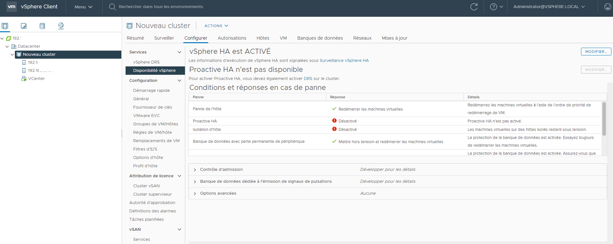Open the help question mark menu
Viewport: 613px width, 244px height.
point(496,6)
